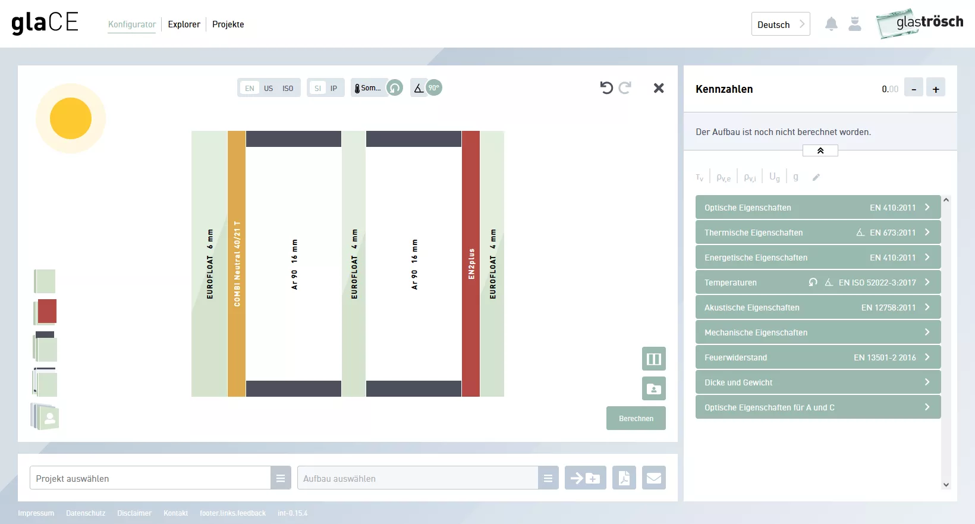Viewport: 975px width, 524px height.
Task: Open the Kontakt footer link
Action: pyautogui.click(x=176, y=513)
